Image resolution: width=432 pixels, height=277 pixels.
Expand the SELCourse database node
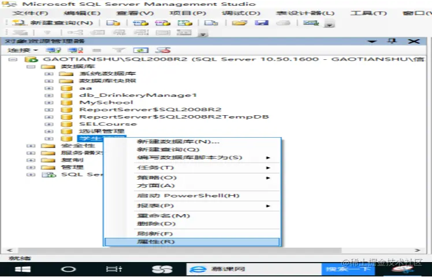click(x=49, y=124)
